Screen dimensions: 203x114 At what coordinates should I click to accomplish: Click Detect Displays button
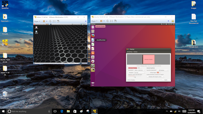pyautogui.click(x=131, y=80)
